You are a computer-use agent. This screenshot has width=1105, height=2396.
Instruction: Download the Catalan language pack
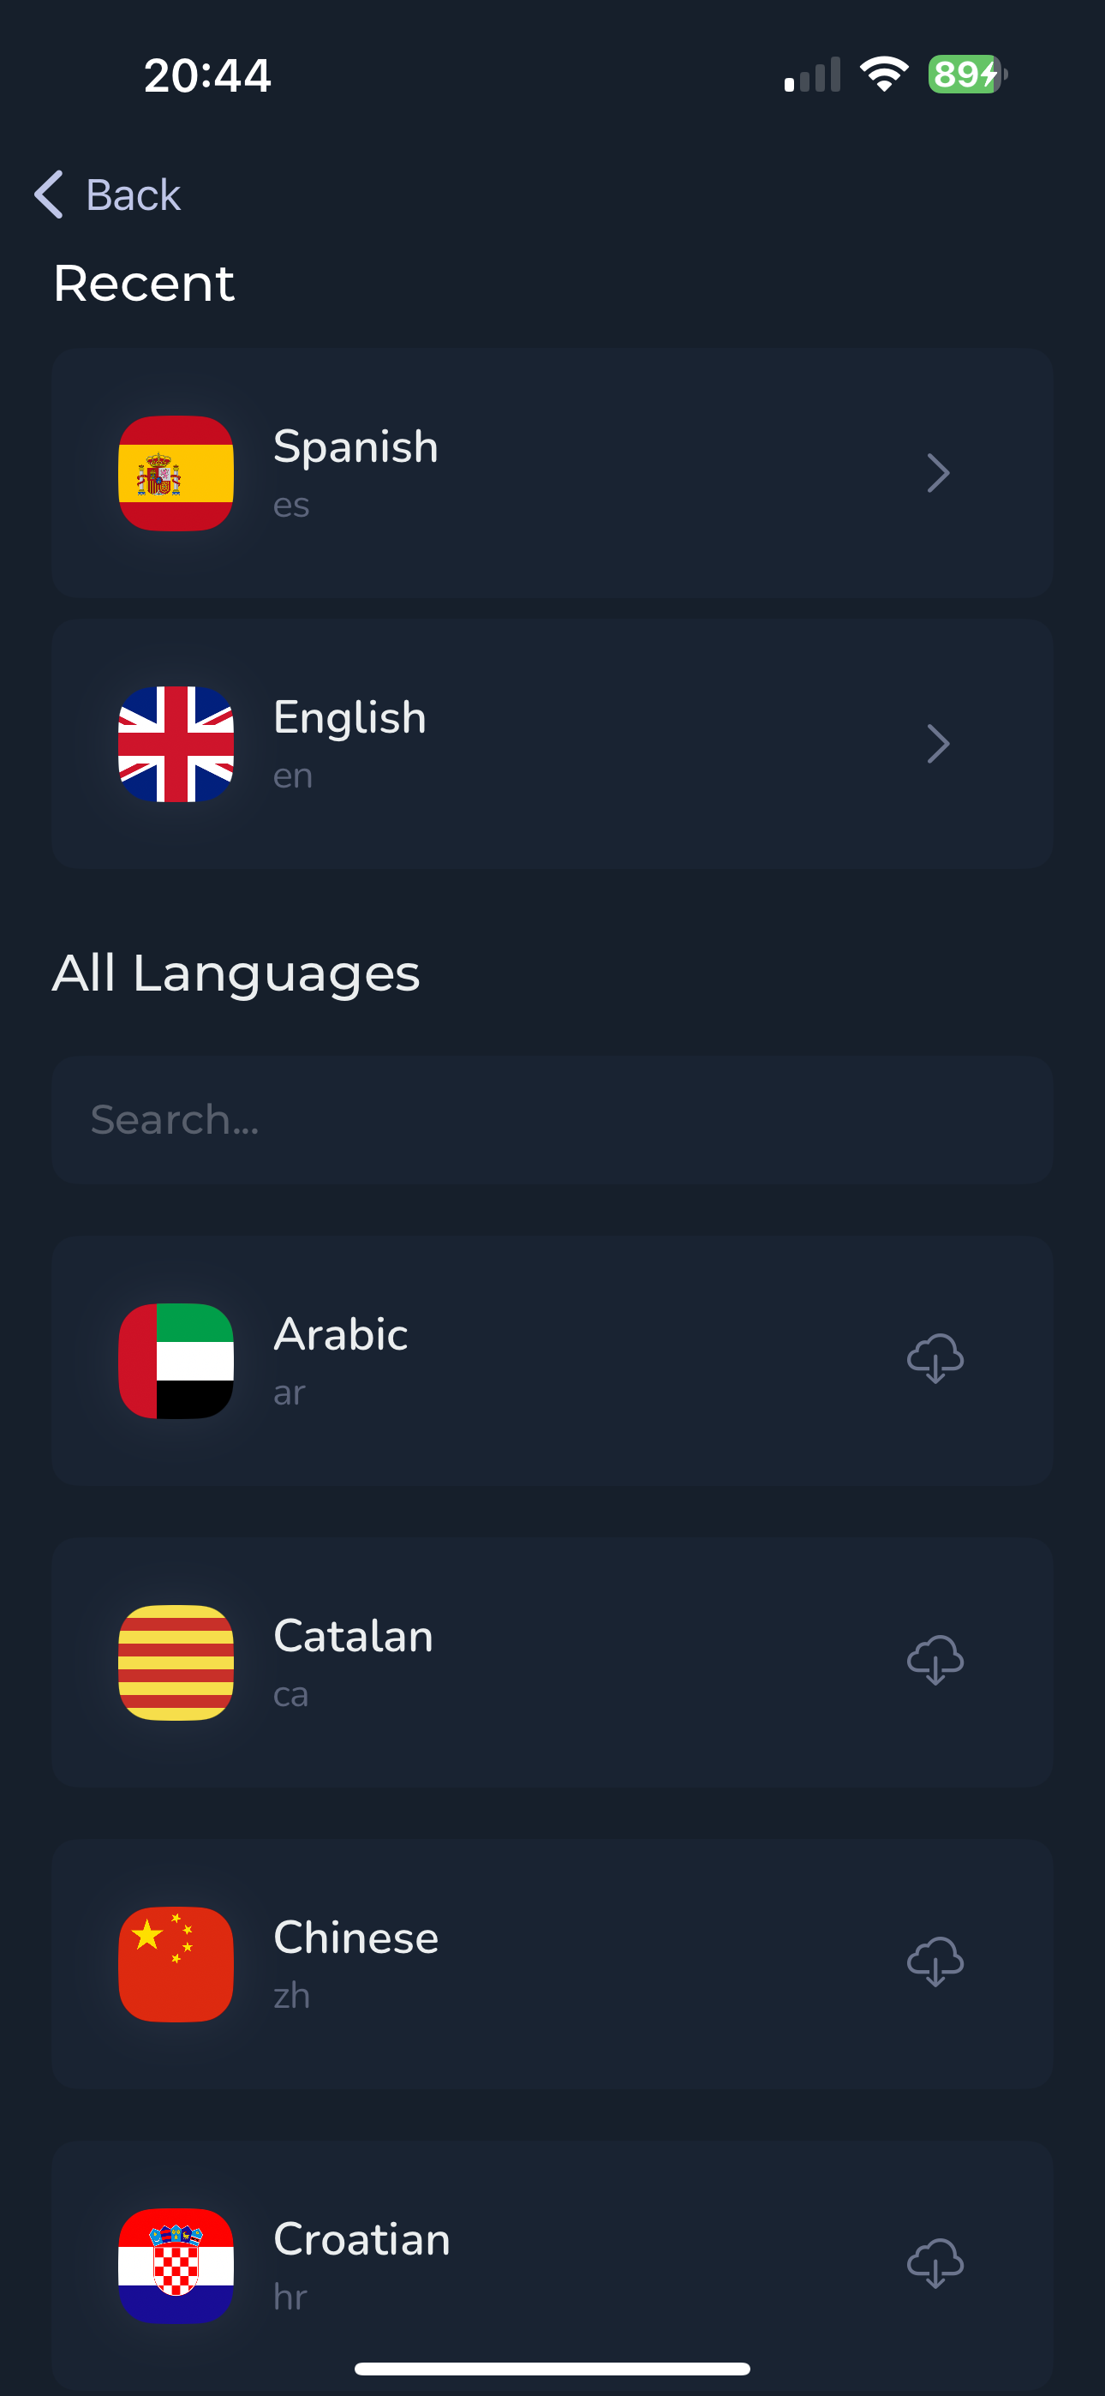[x=935, y=1660]
